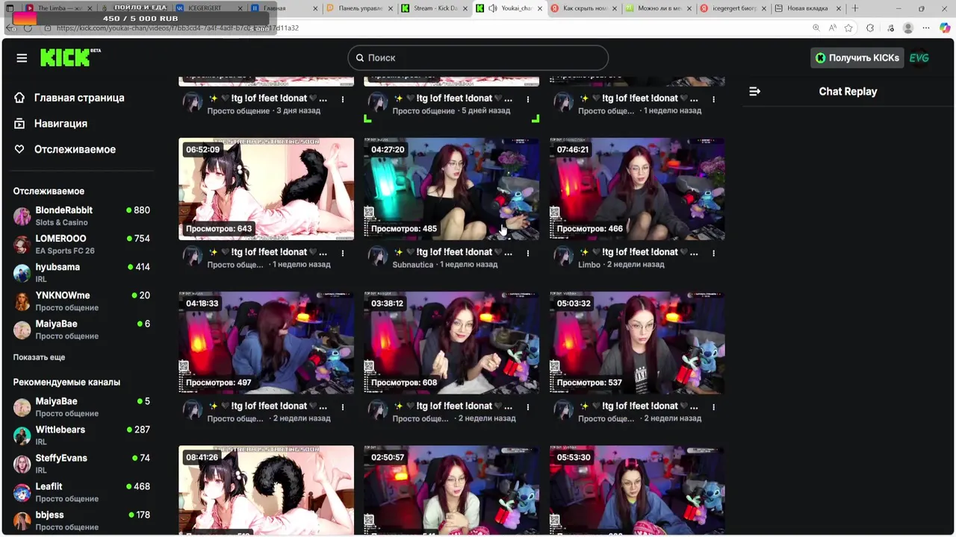The image size is (956, 537).
Task: Switch to Stream - Kick Dashboard tab
Action: (x=433, y=8)
